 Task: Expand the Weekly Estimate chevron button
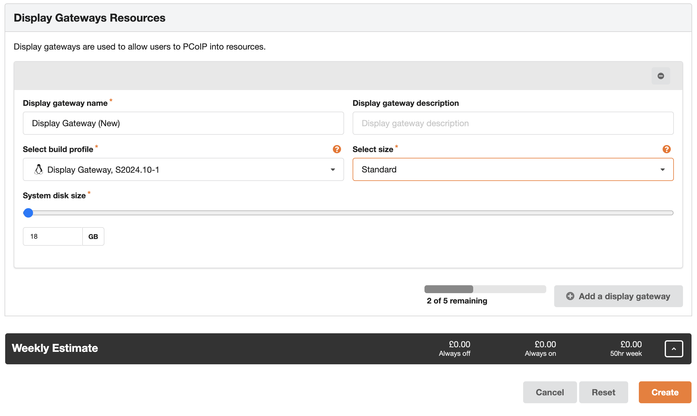point(674,349)
